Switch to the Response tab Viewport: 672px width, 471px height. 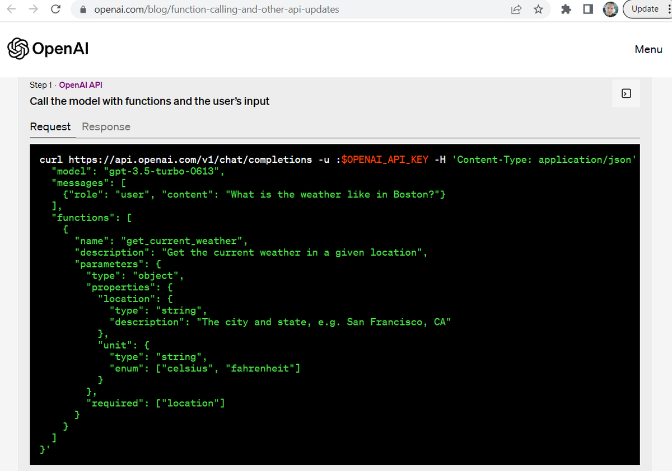(x=106, y=127)
